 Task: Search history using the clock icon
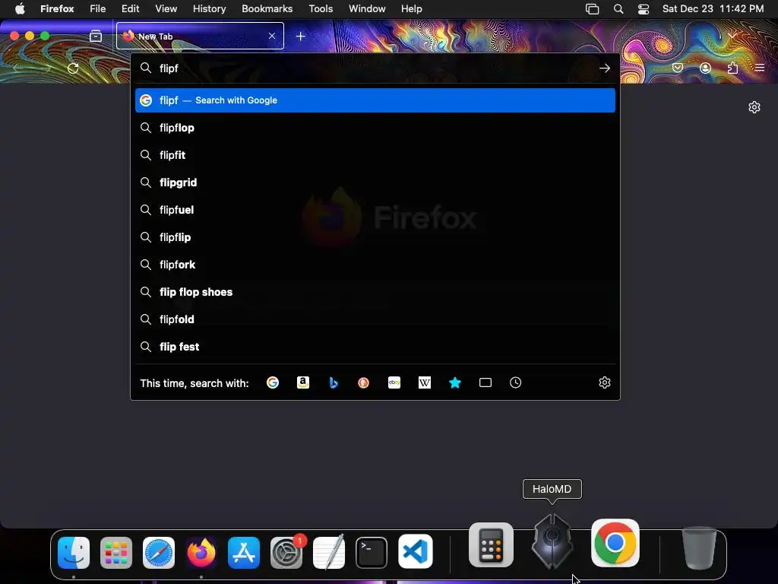[x=516, y=382]
